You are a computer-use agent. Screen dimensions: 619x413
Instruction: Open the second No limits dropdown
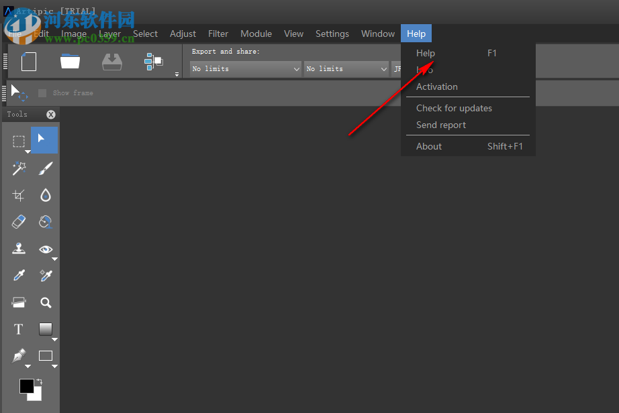click(346, 69)
